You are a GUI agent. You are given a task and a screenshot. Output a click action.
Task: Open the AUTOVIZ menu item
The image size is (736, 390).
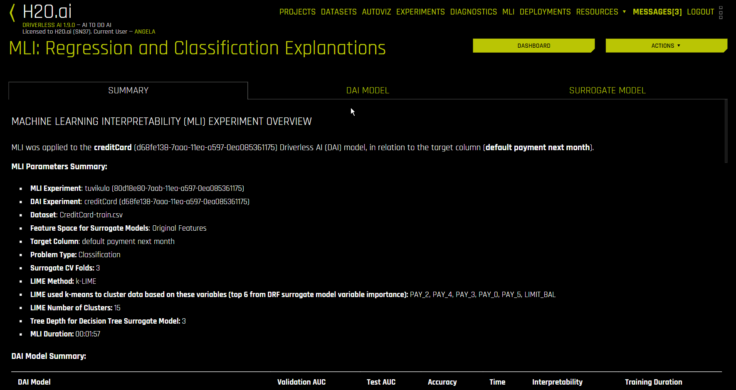click(x=376, y=12)
